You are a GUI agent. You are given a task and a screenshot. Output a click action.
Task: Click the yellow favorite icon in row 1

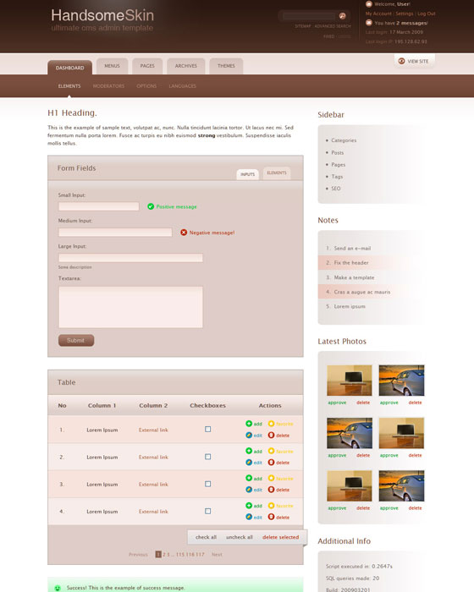[271, 424]
